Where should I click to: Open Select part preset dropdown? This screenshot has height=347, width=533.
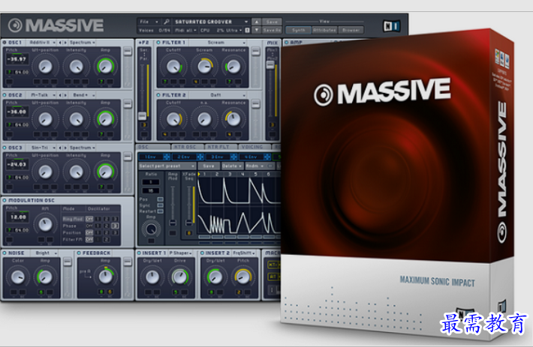click(167, 166)
